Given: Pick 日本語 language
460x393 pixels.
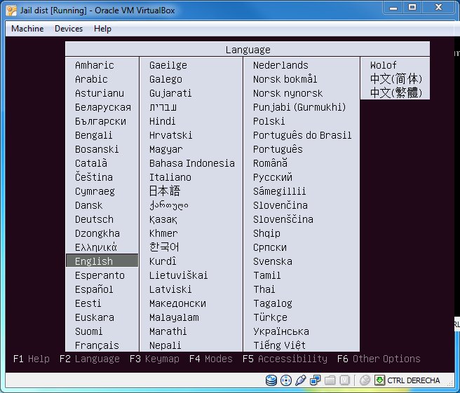Looking at the screenshot, I should (165, 191).
